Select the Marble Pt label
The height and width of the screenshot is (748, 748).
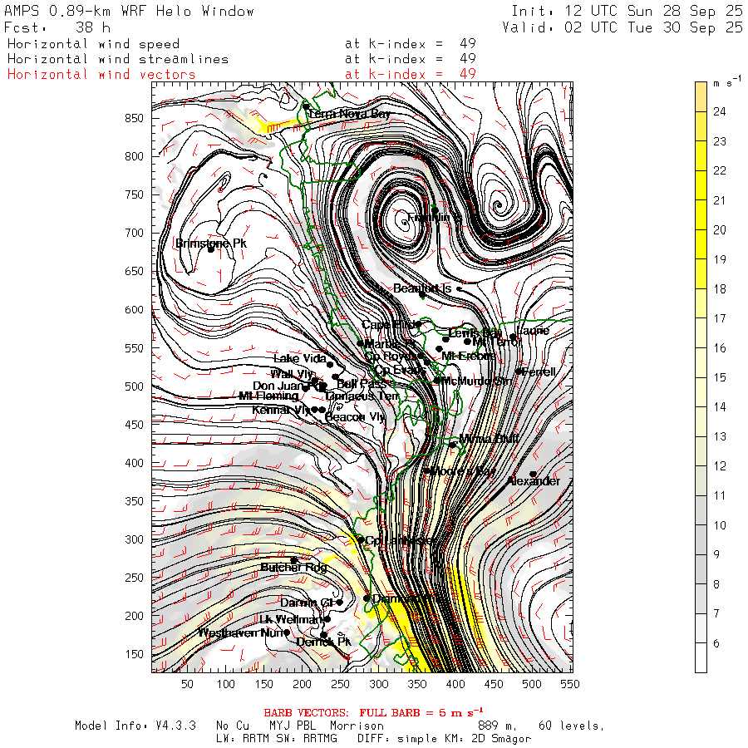pyautogui.click(x=391, y=344)
